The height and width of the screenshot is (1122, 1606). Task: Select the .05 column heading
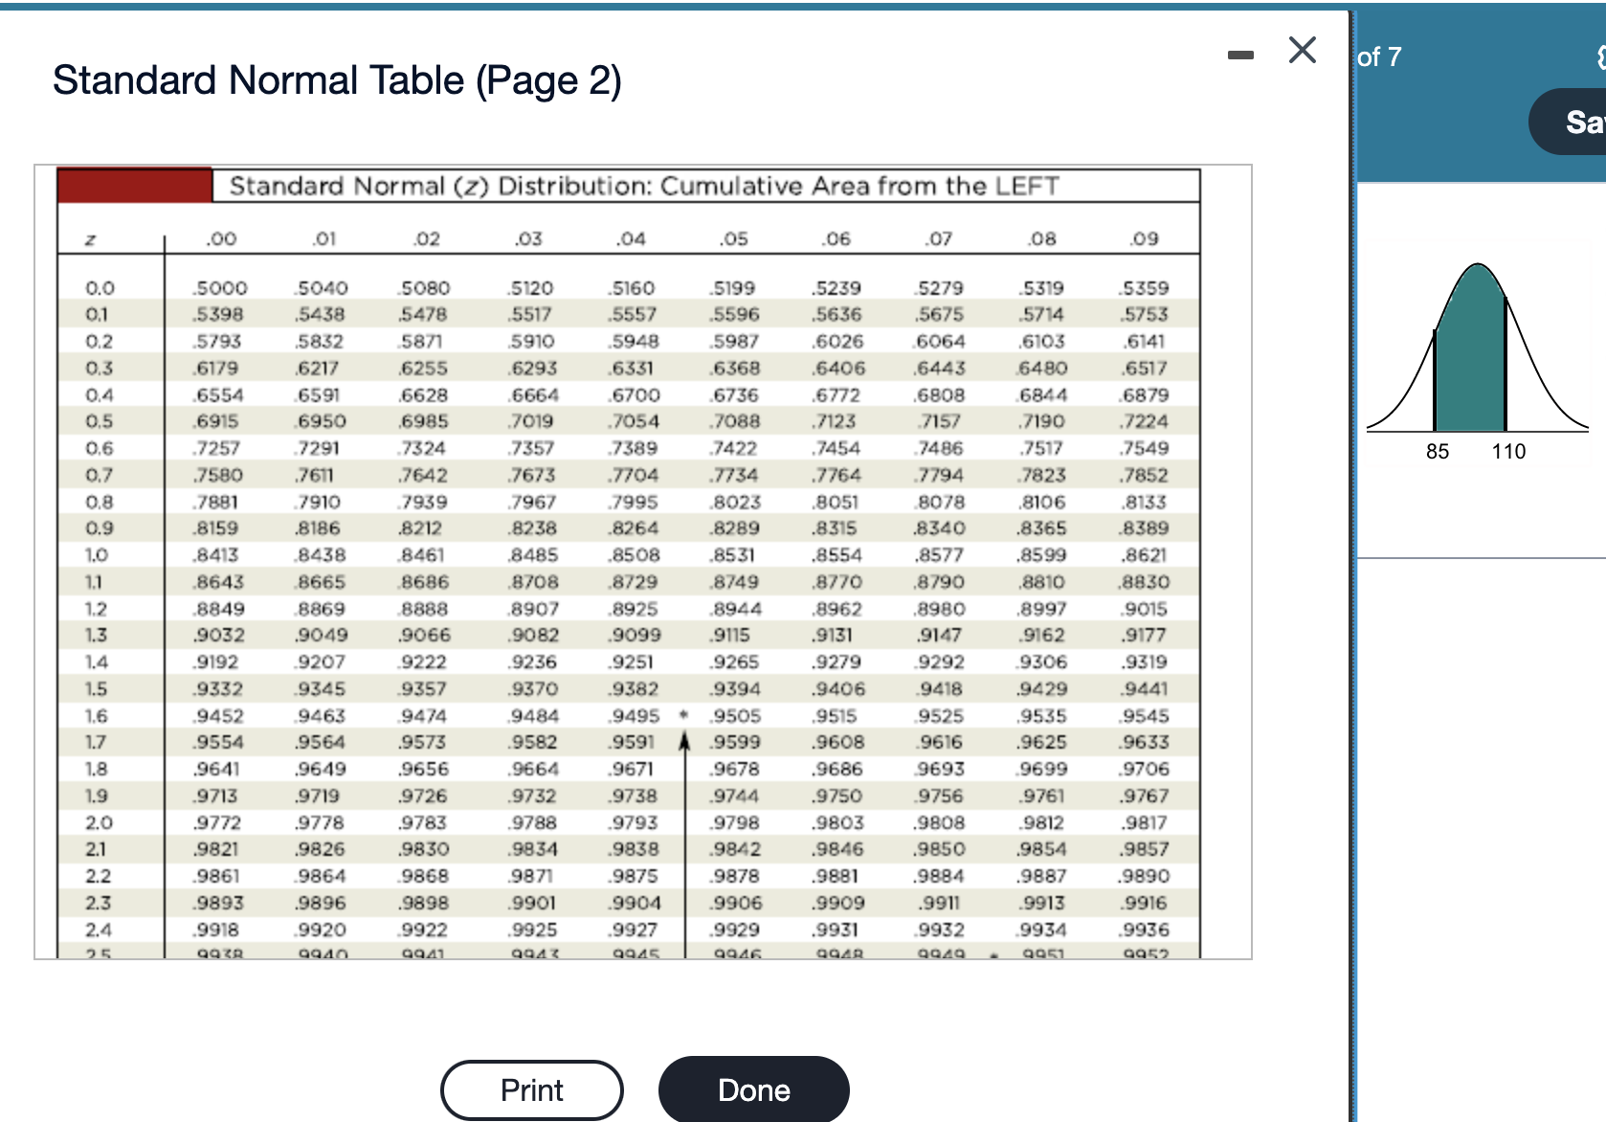tap(733, 237)
